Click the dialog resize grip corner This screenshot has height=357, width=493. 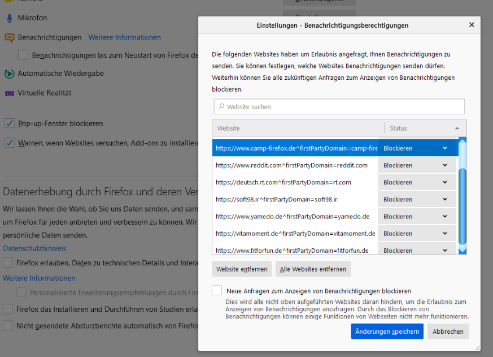pos(477,347)
